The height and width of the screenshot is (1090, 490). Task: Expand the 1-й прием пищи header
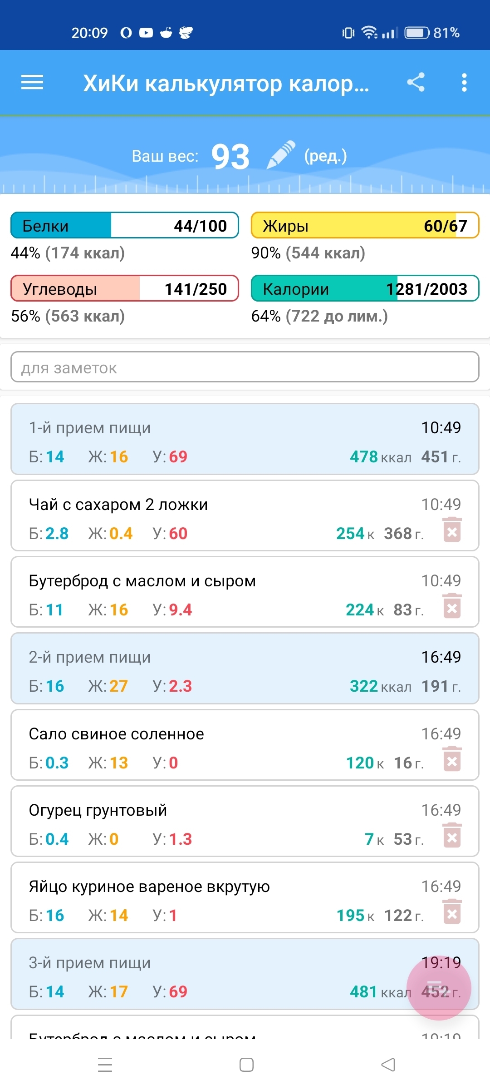(x=245, y=439)
